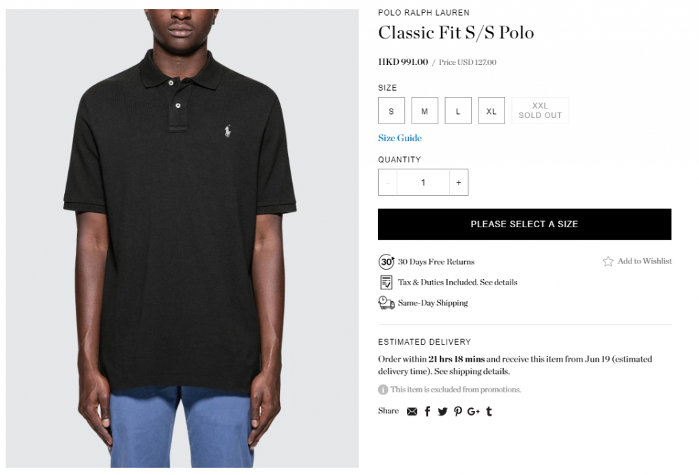Select size L
The image size is (699, 475).
point(458,111)
